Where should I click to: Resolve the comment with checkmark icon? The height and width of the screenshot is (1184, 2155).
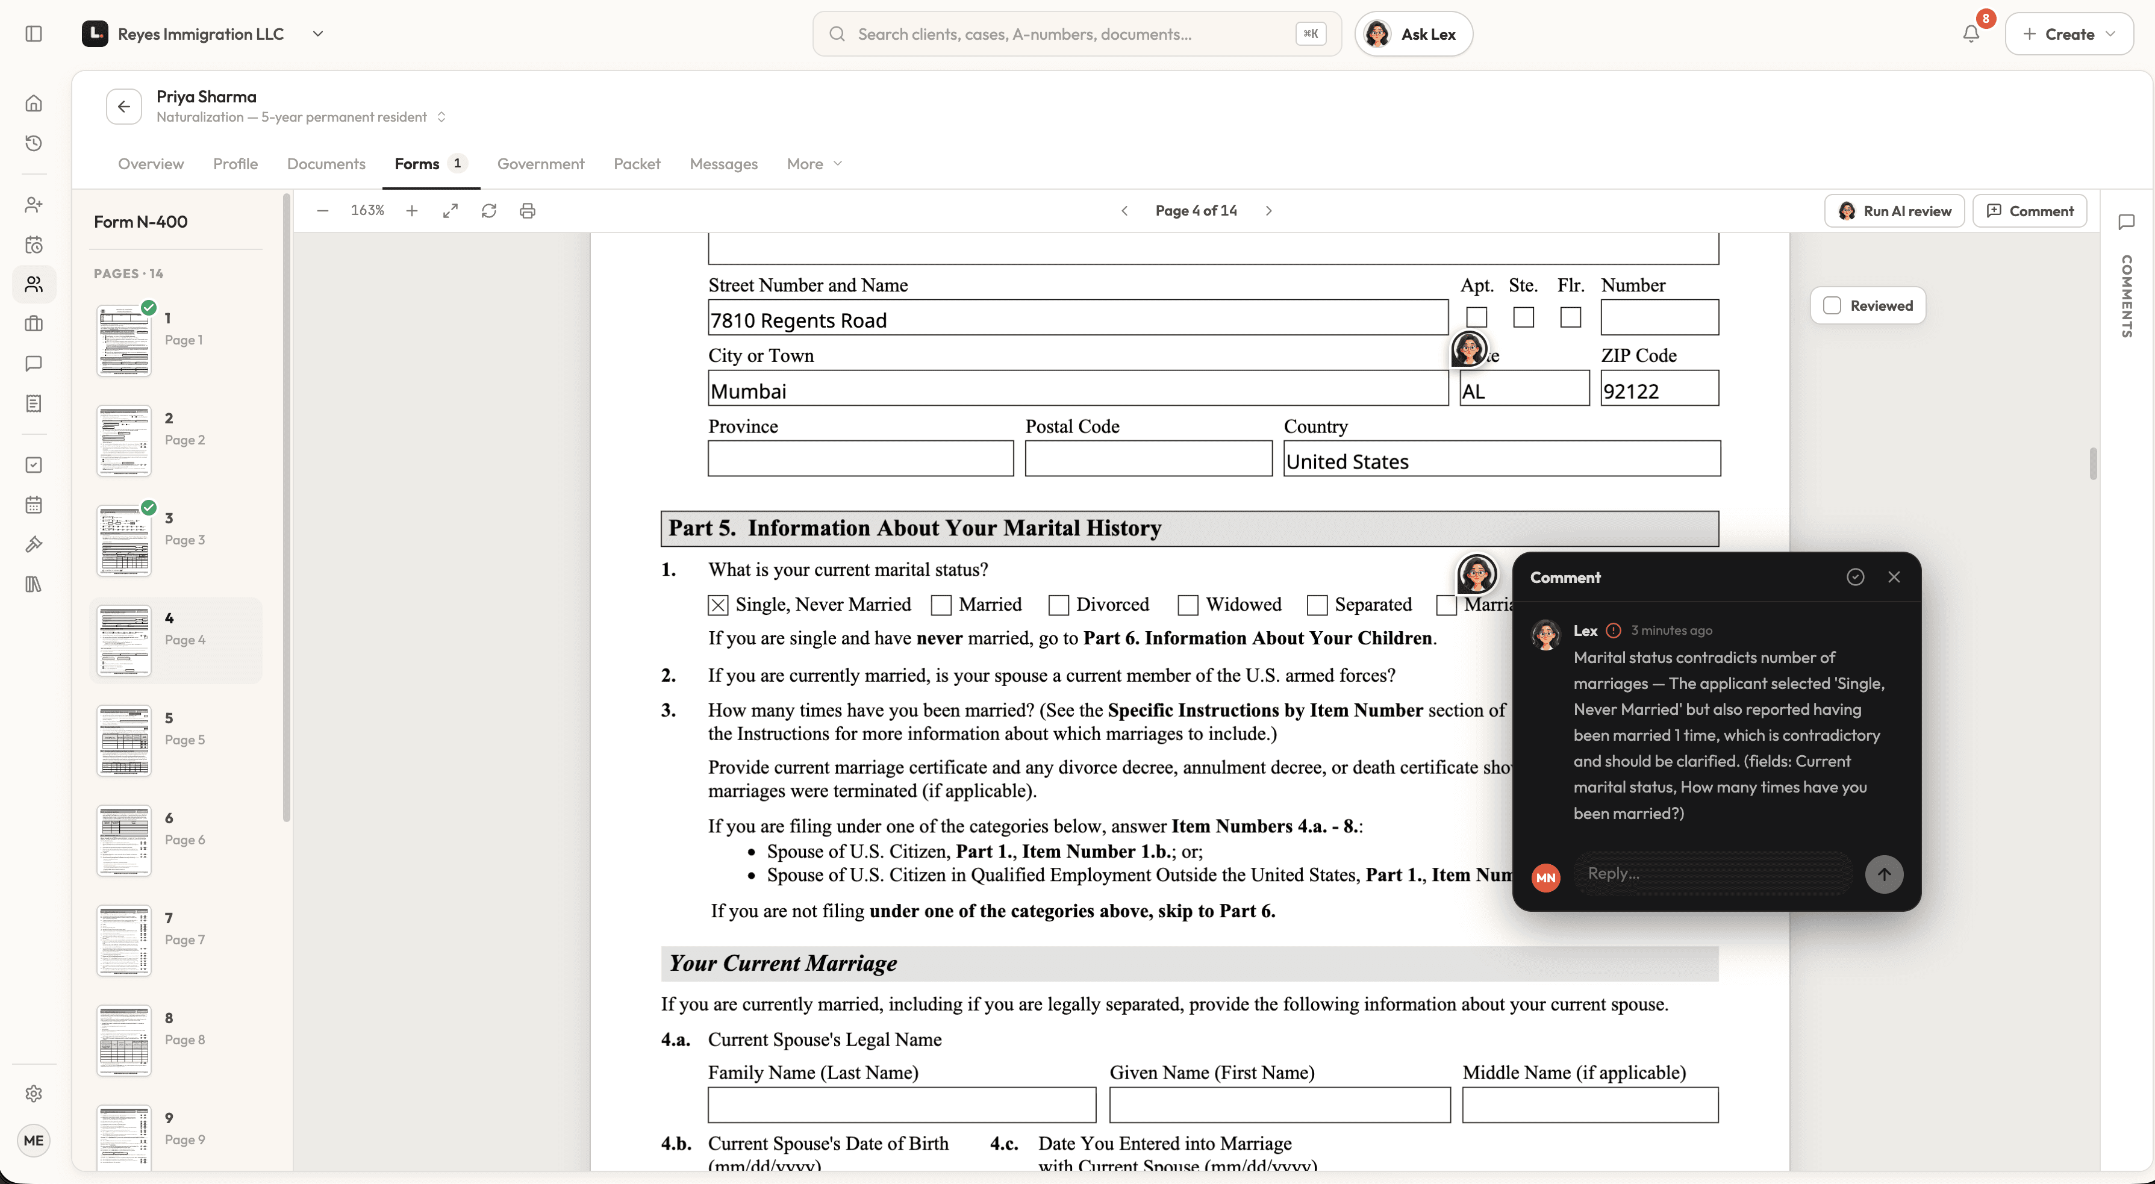coord(1854,576)
